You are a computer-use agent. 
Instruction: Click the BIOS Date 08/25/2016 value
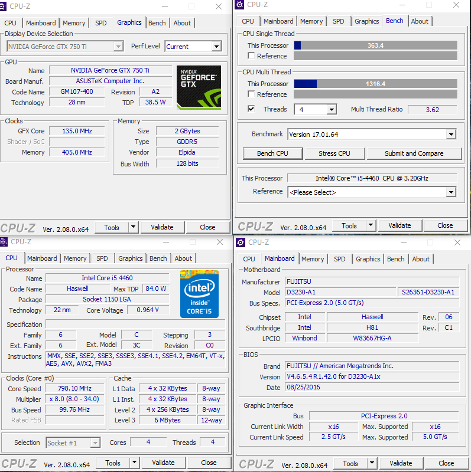(372, 387)
